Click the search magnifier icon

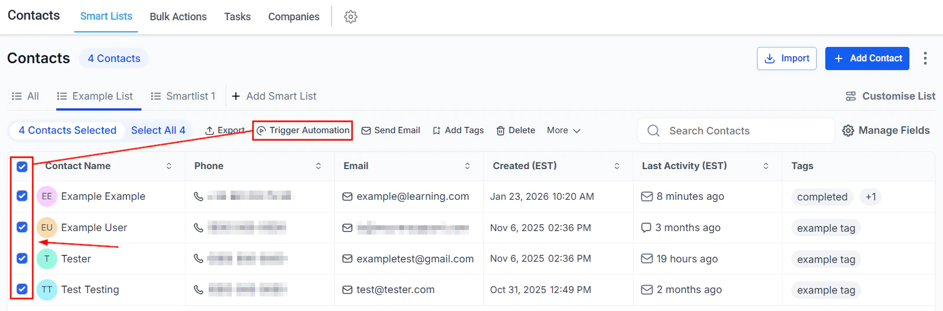pos(653,131)
